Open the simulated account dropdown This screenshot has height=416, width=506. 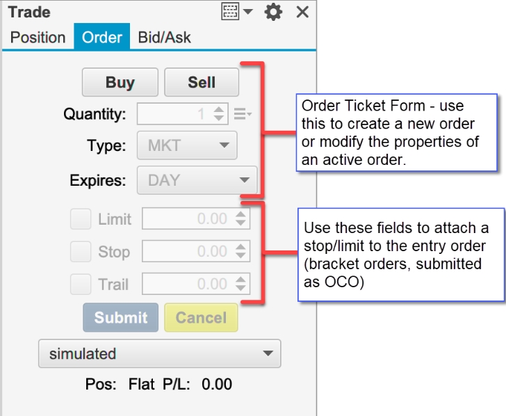click(160, 353)
